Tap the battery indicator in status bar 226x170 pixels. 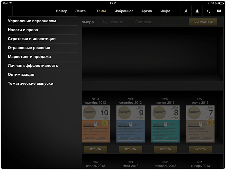[x=221, y=3]
